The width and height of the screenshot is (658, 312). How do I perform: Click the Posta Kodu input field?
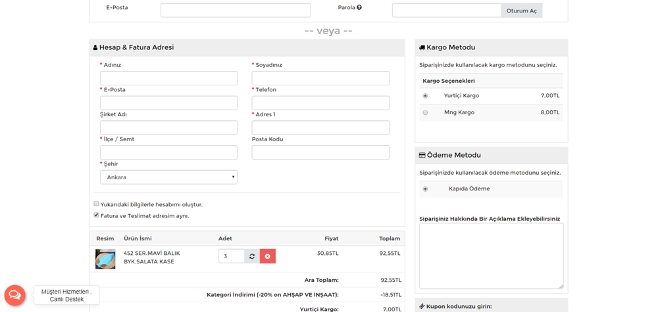(x=320, y=152)
